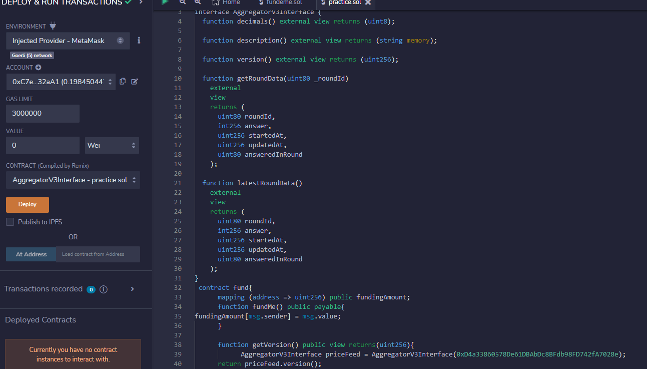This screenshot has width=647, height=369.
Task: Click the 'mapping (address => uint256)' code line
Action: [x=314, y=297]
